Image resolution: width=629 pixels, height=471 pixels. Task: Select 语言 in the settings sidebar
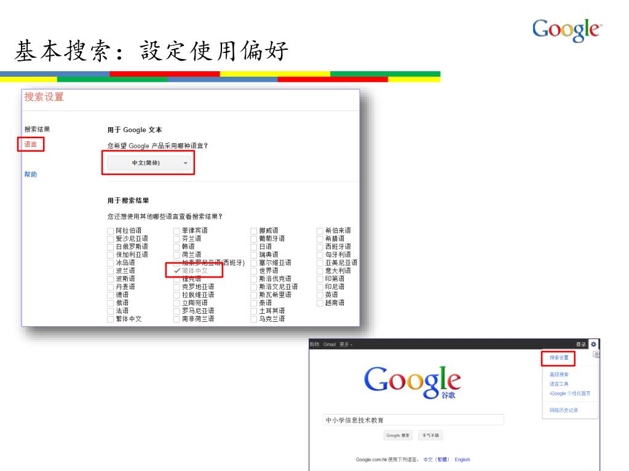click(x=31, y=144)
